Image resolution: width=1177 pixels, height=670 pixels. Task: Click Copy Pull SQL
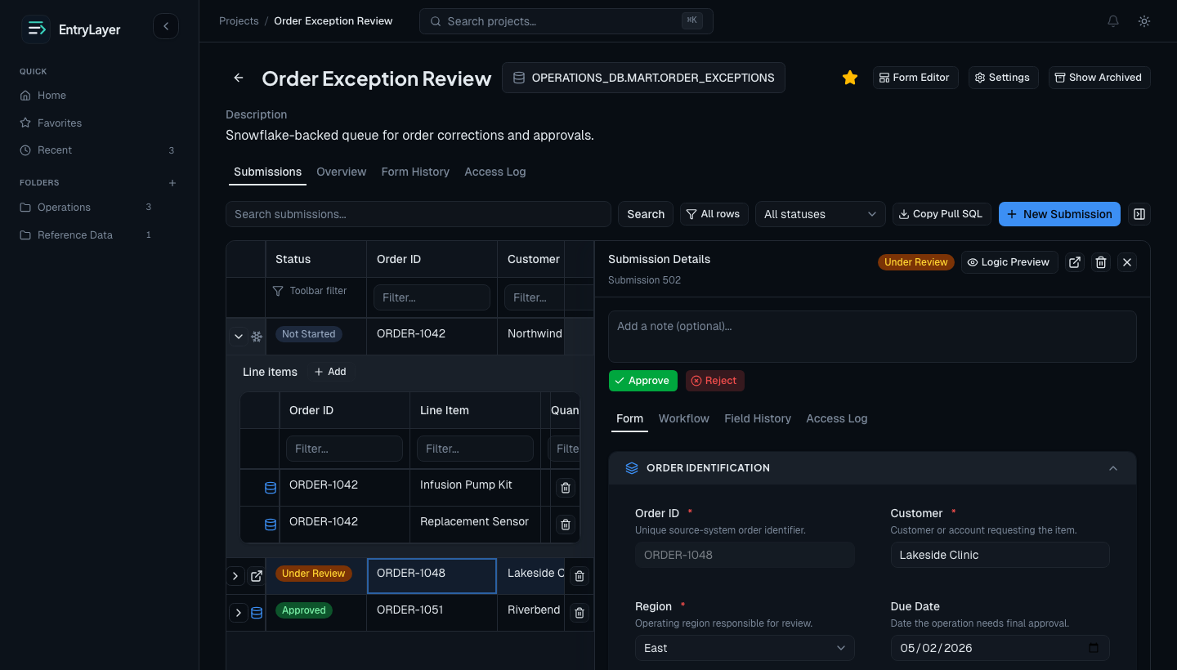[942, 214]
